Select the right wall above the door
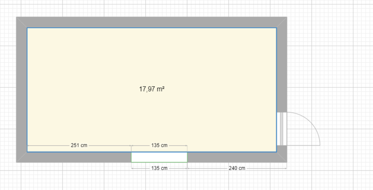This screenshot has height=190, width=373. [x=281, y=67]
